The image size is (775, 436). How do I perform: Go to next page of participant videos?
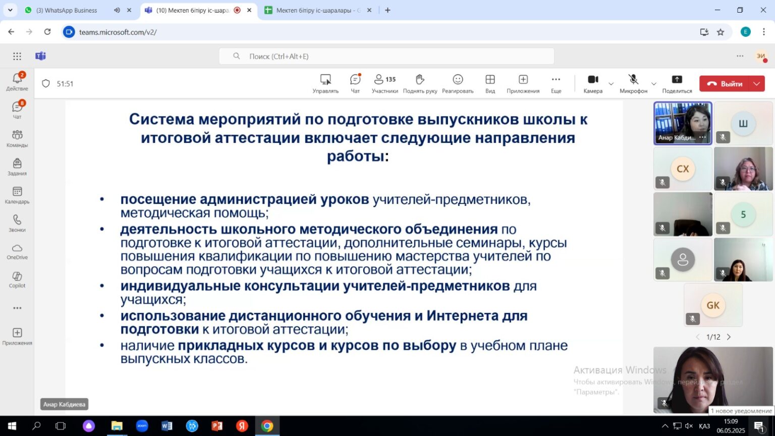(x=729, y=337)
